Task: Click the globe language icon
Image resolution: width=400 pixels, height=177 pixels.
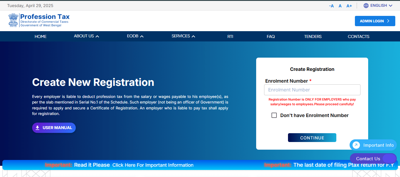Action: pos(366,6)
